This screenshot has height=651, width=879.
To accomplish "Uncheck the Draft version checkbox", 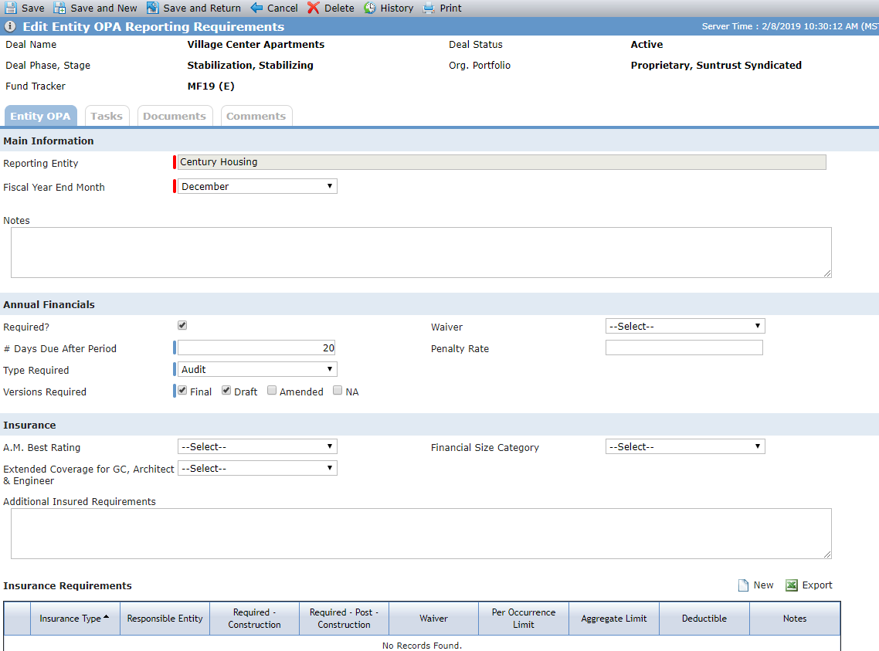I will click(226, 391).
